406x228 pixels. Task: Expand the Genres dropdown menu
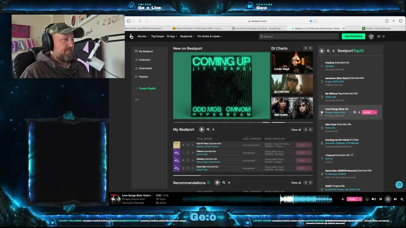(x=143, y=36)
